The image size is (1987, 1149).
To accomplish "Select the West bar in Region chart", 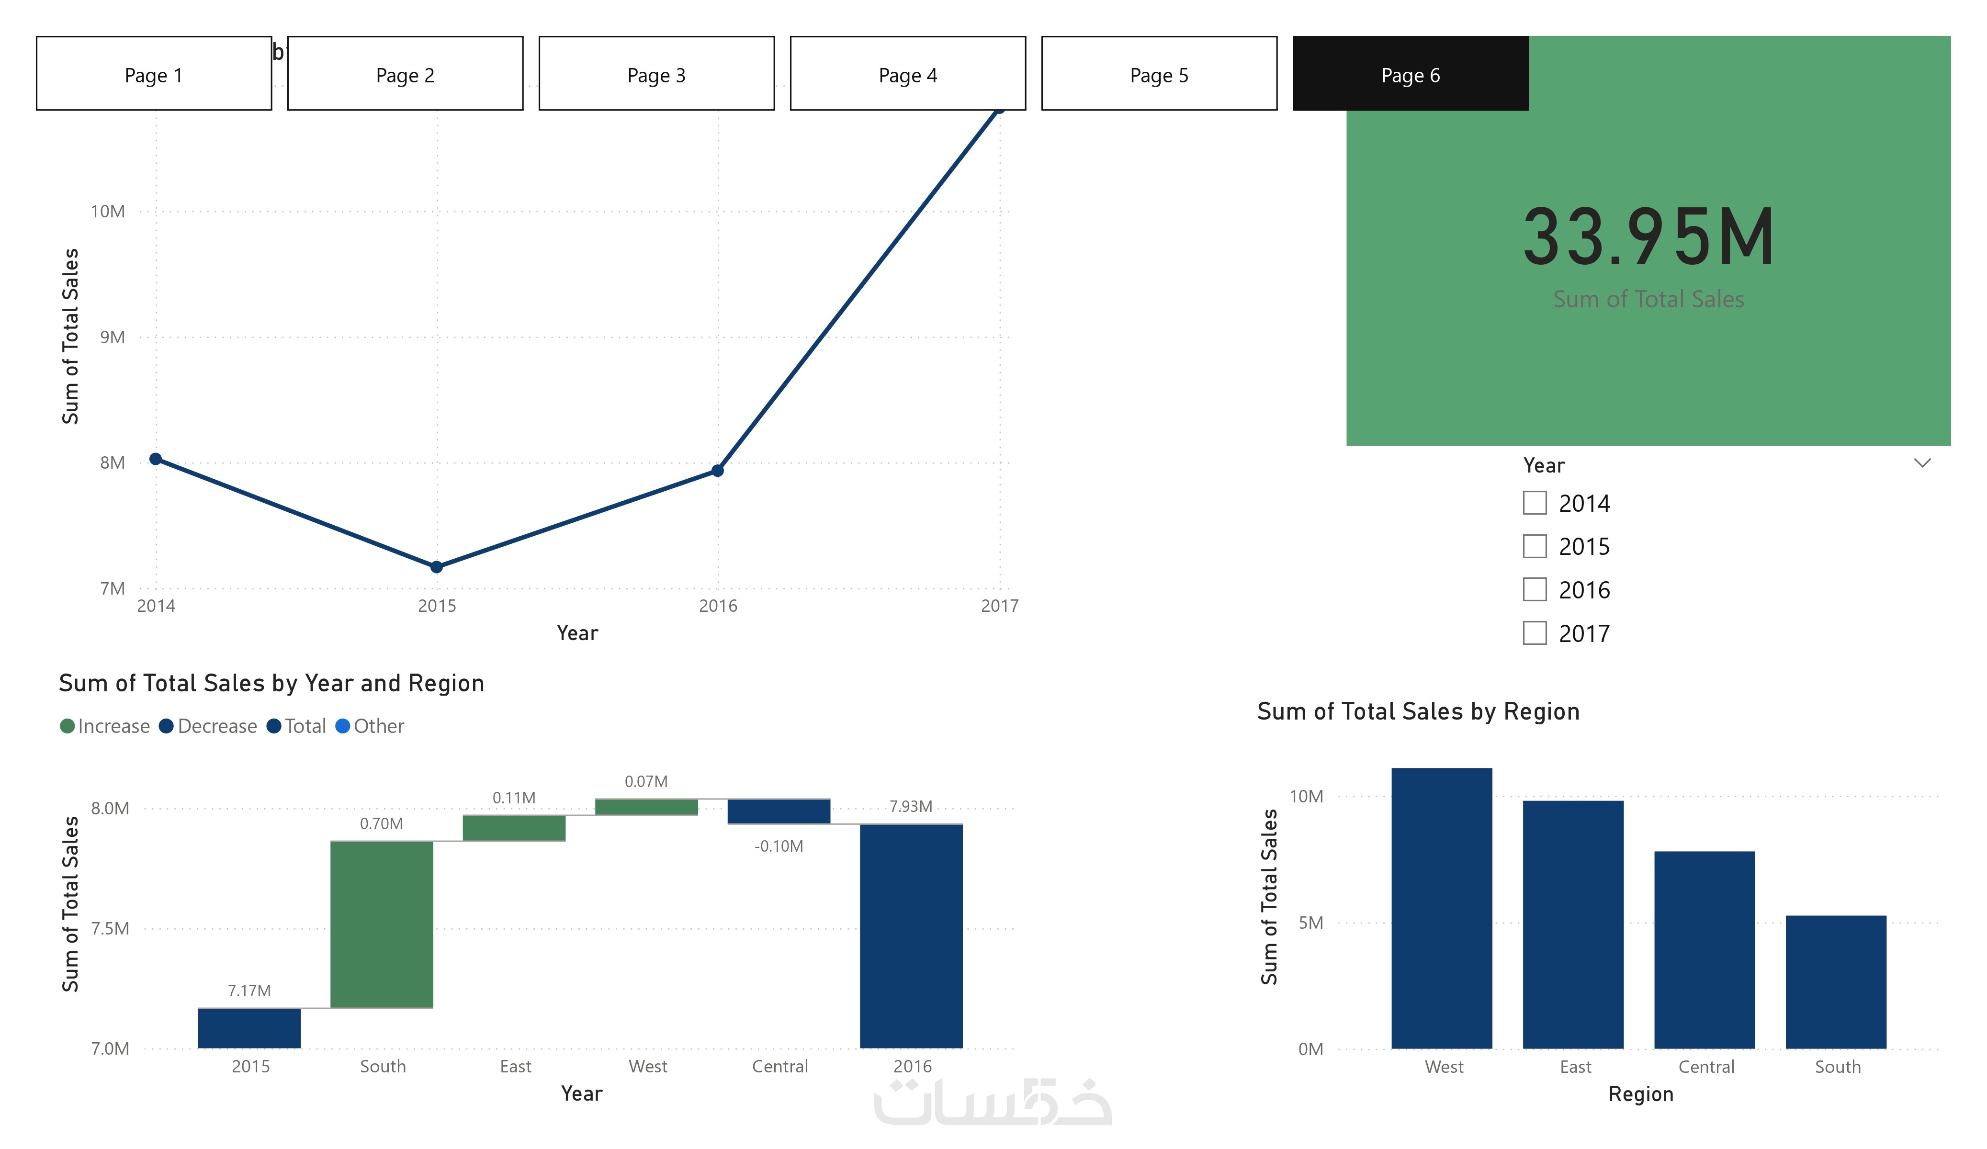I will [1441, 907].
